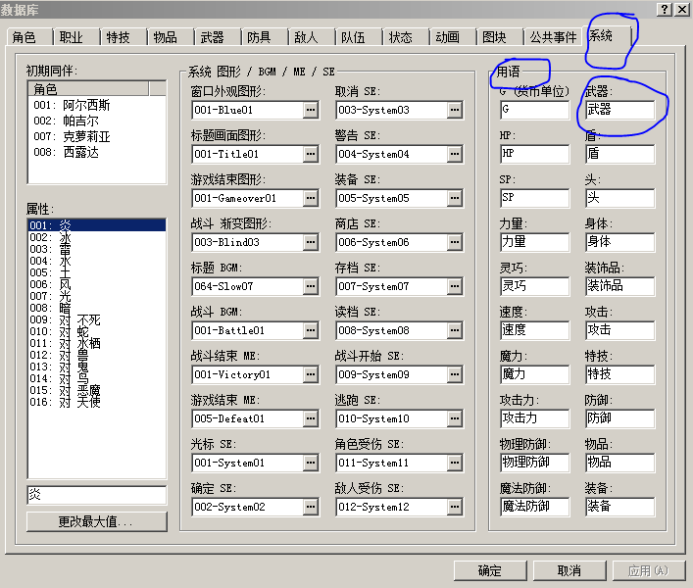Switch to the 角色 tab
The height and width of the screenshot is (588, 693).
click(29, 37)
